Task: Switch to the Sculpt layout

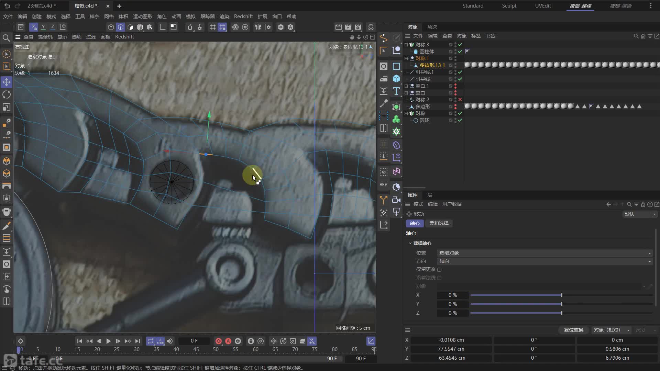Action: tap(509, 6)
